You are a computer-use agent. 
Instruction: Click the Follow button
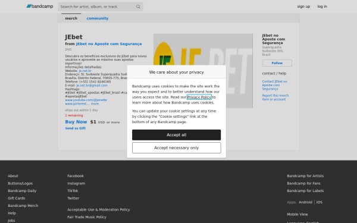coord(277,63)
